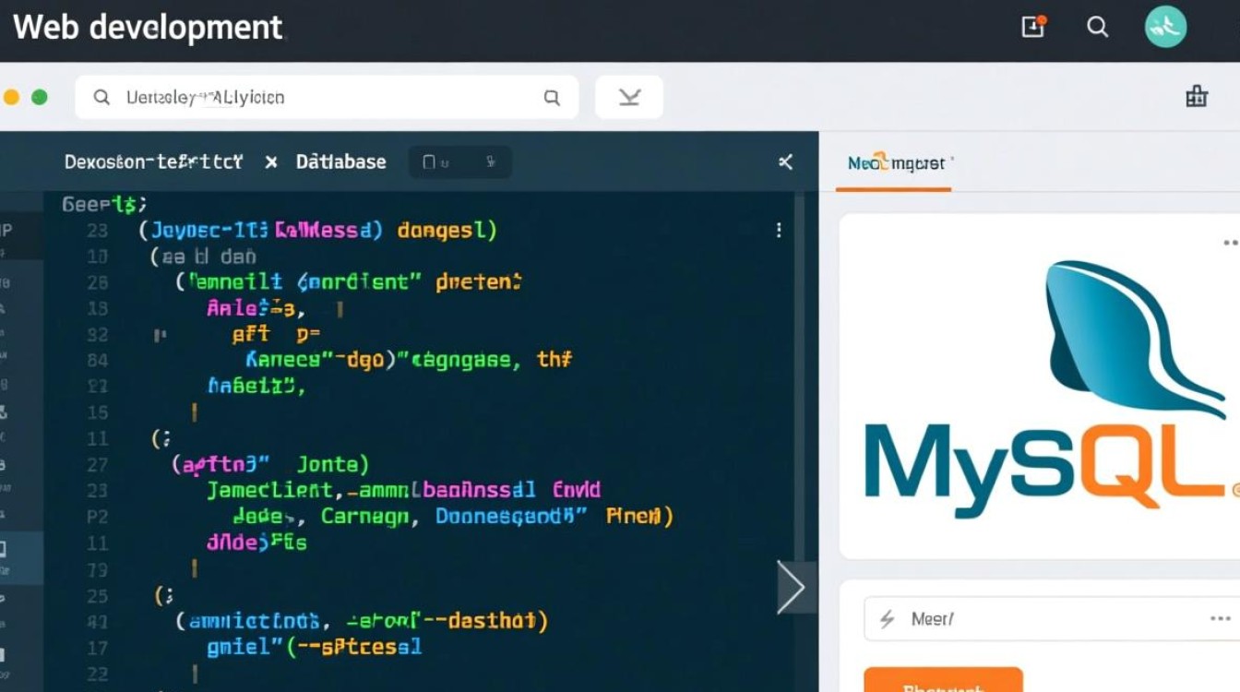The height and width of the screenshot is (692, 1240).
Task: Open the three-dot menu on the MySQL card
Action: click(x=1231, y=242)
